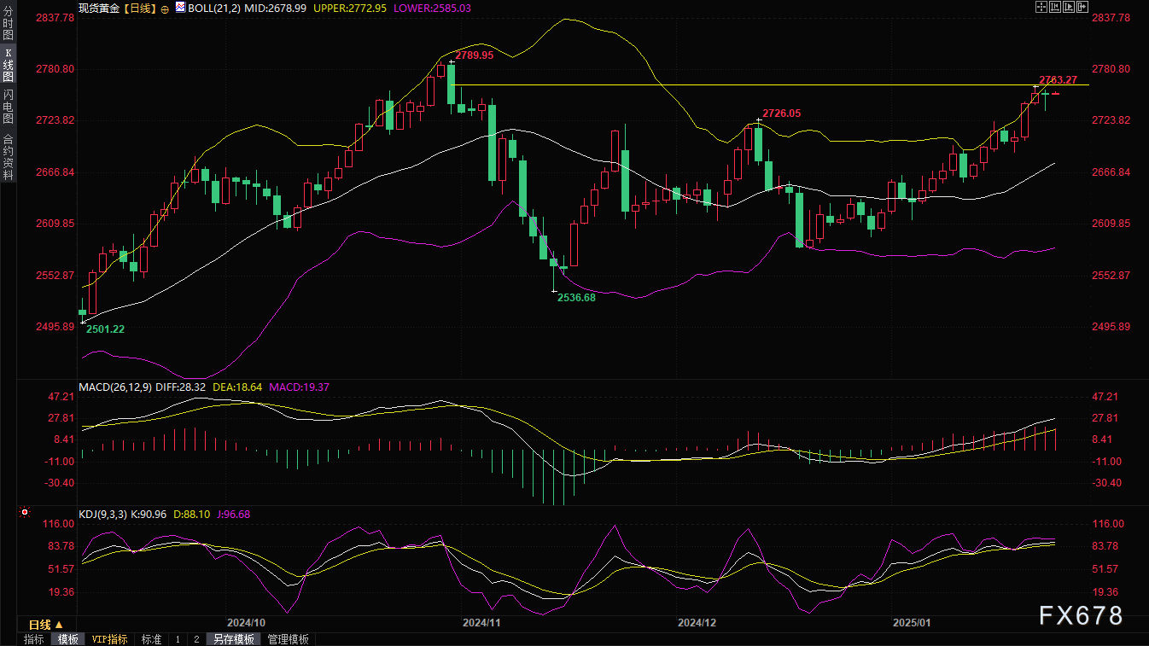
Task: Open the MACD(26,12,9) indicator label
Action: (114, 387)
